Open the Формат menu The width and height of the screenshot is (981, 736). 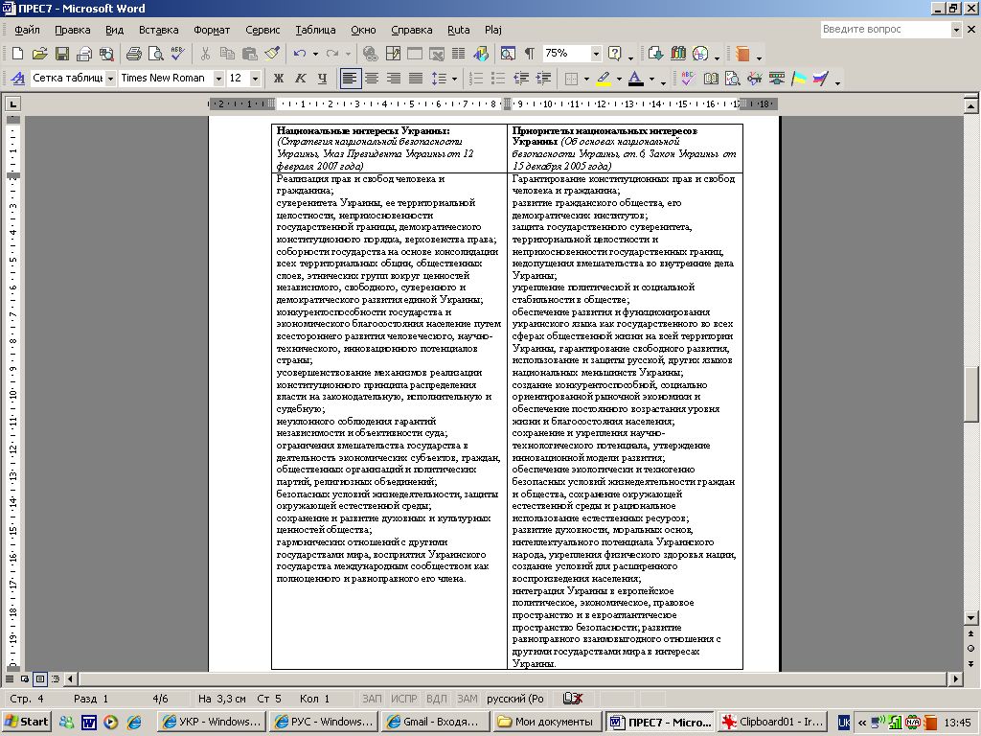point(212,30)
